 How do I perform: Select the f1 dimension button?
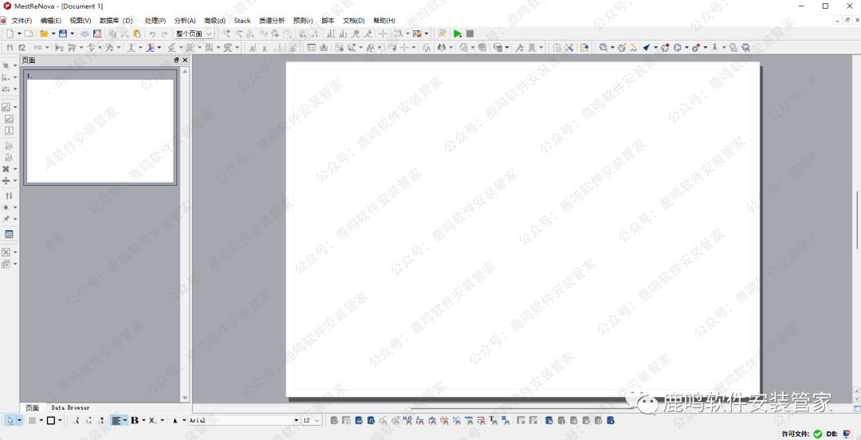[10, 48]
